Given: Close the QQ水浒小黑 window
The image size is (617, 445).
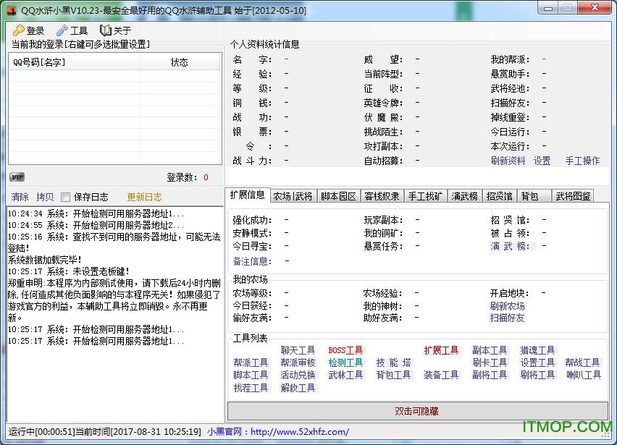Looking at the screenshot, I should point(595,8).
